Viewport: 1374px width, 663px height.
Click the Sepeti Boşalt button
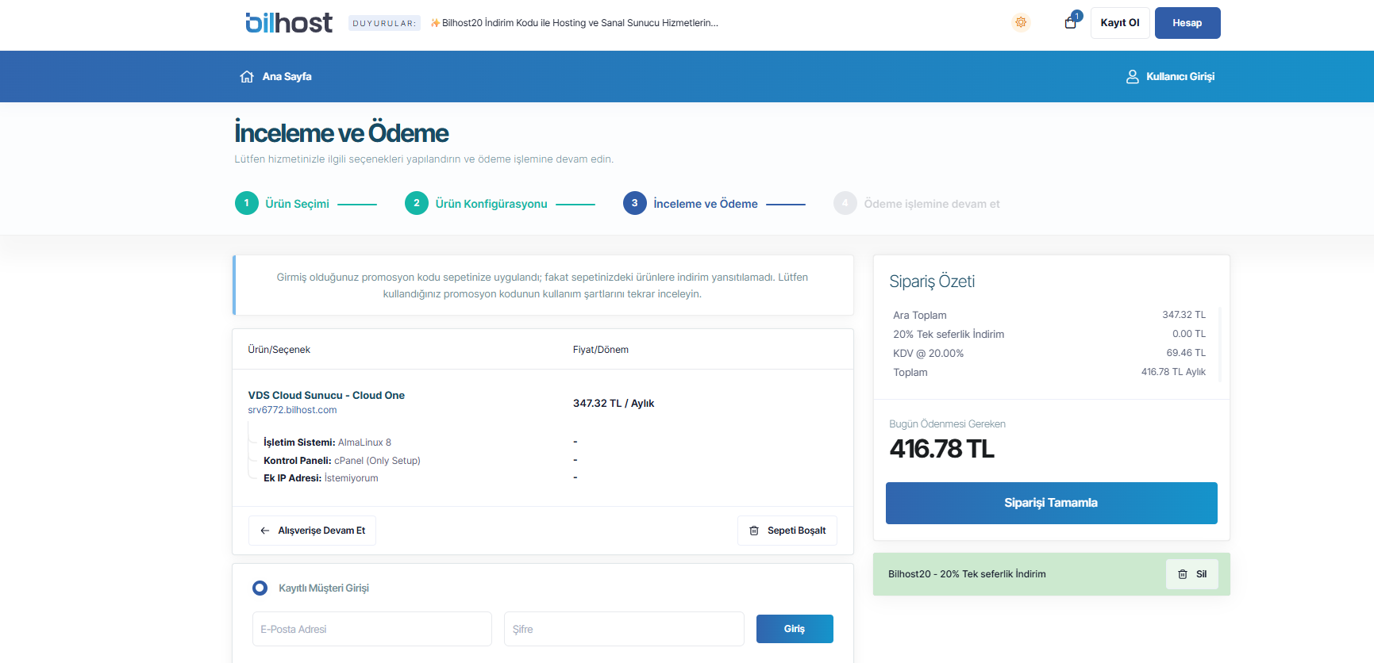tap(787, 531)
